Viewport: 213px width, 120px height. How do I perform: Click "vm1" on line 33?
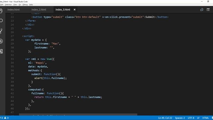(x=34, y=59)
